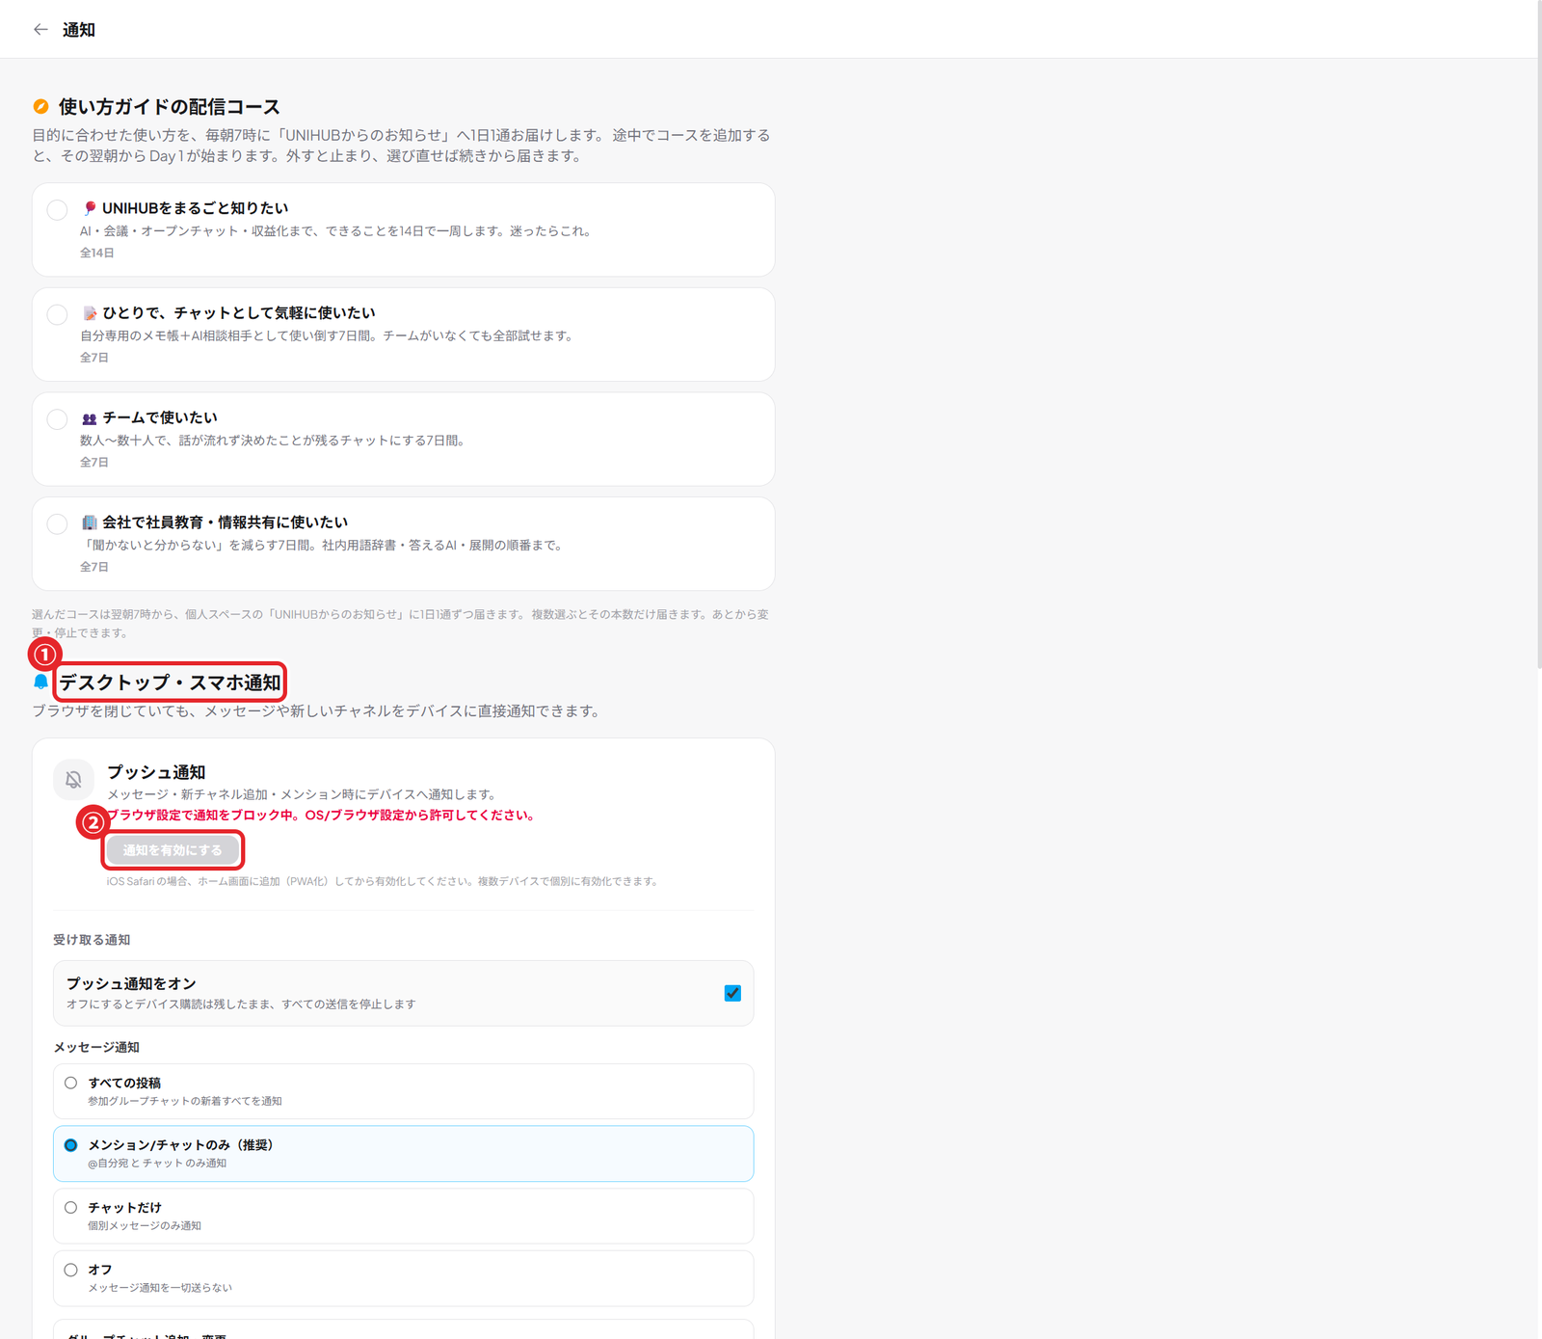Click the 通知 page title
This screenshot has height=1339, width=1542.
point(79,30)
